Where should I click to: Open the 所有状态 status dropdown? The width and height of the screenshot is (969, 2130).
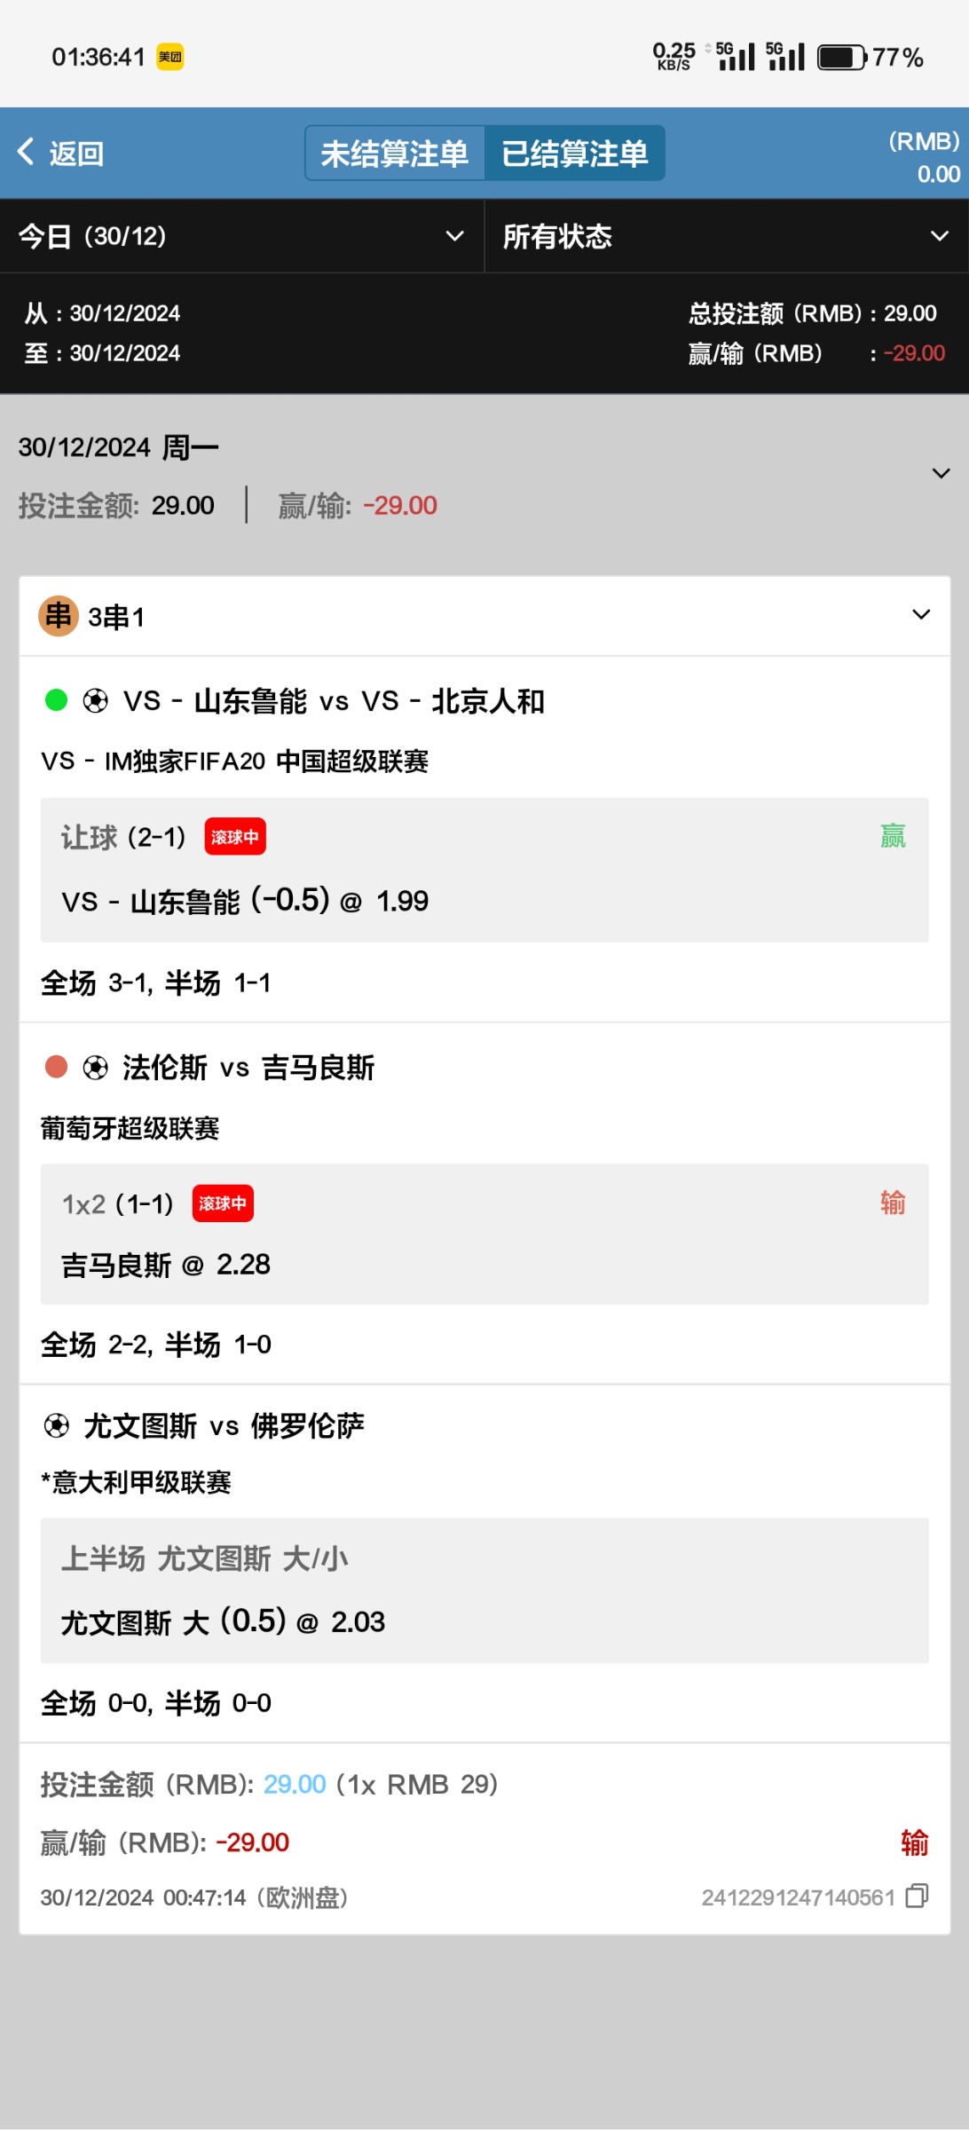726,236
